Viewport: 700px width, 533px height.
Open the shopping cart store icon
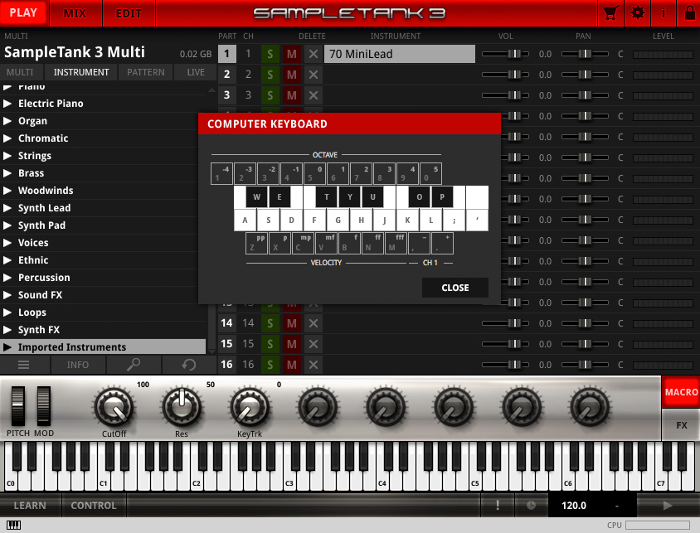[610, 12]
